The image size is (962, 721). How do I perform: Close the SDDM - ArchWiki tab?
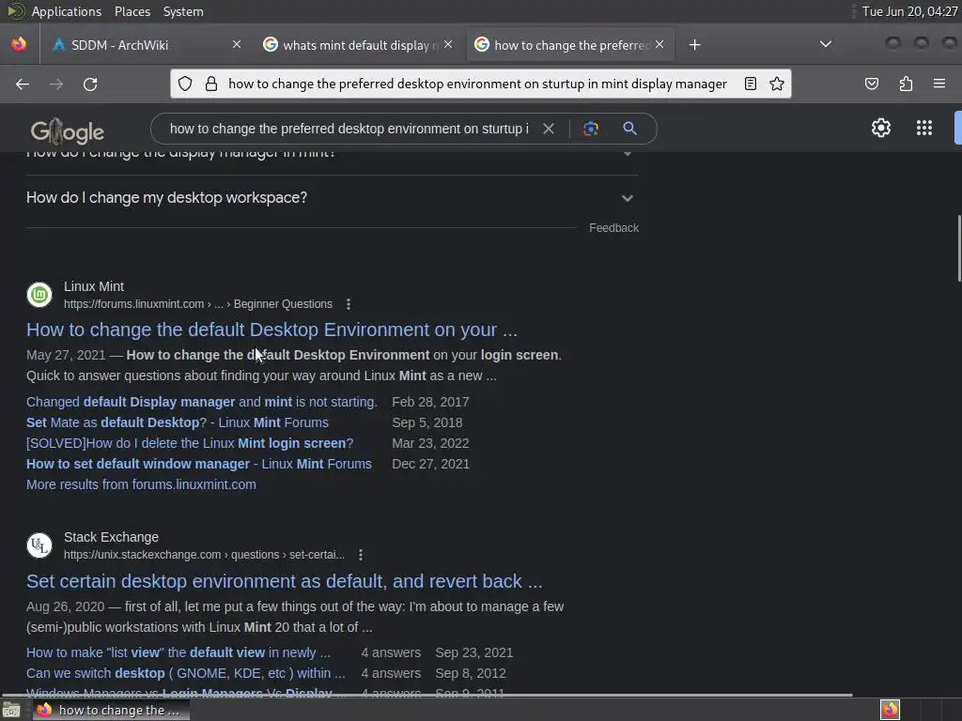237,44
